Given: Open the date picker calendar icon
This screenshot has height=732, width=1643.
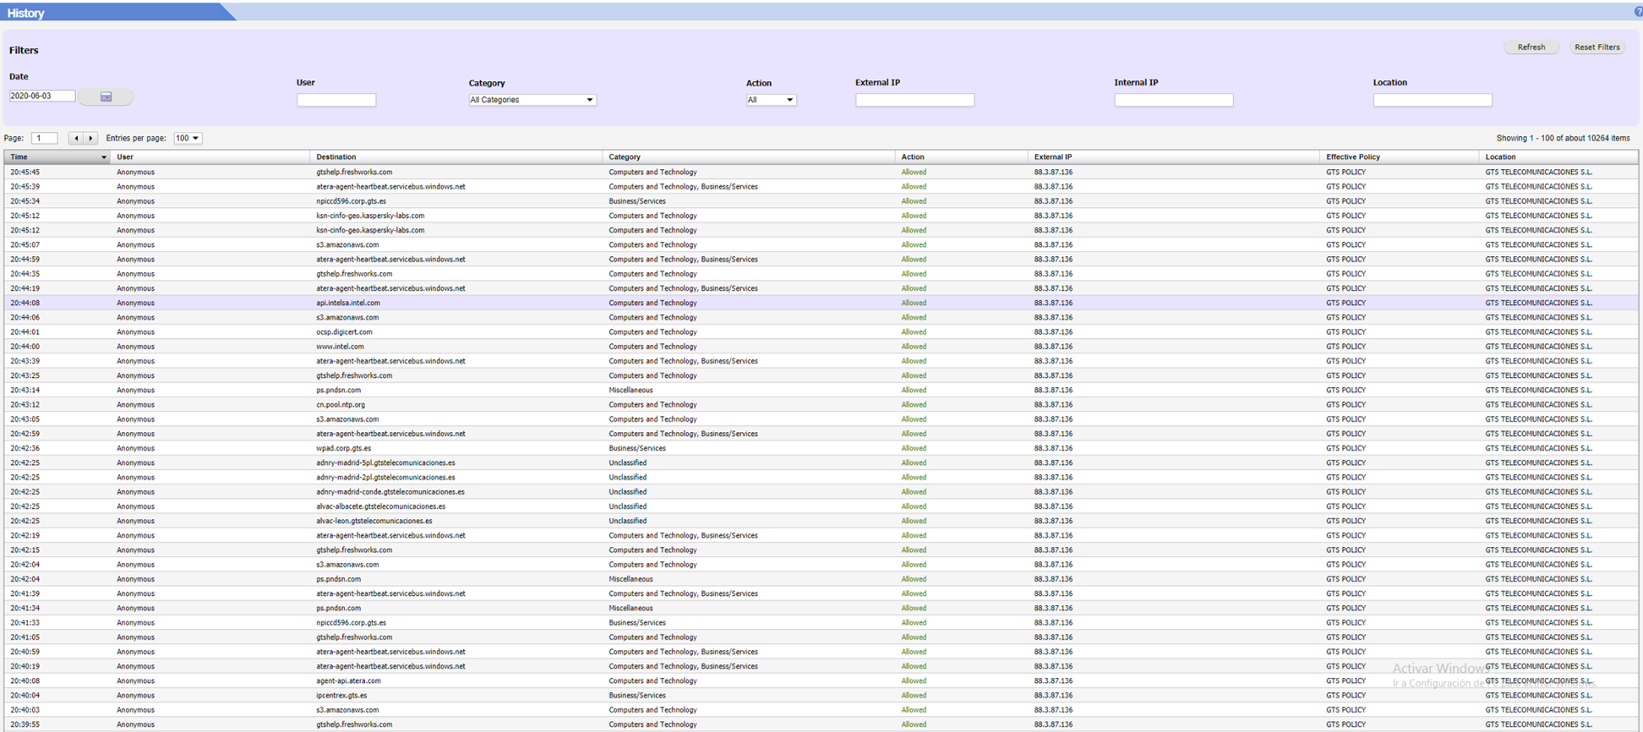Looking at the screenshot, I should pyautogui.click(x=106, y=97).
